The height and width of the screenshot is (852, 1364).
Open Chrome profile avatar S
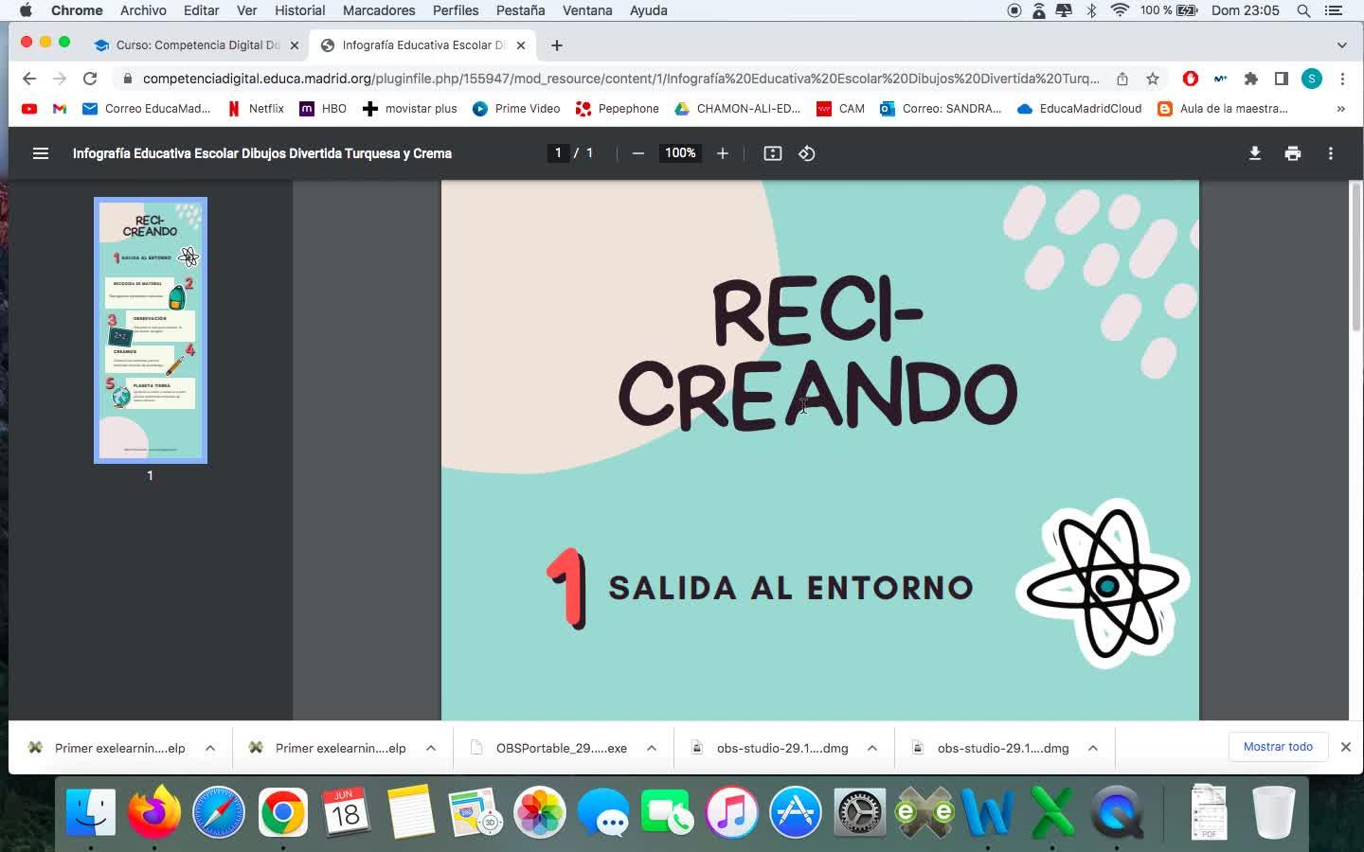click(x=1312, y=79)
